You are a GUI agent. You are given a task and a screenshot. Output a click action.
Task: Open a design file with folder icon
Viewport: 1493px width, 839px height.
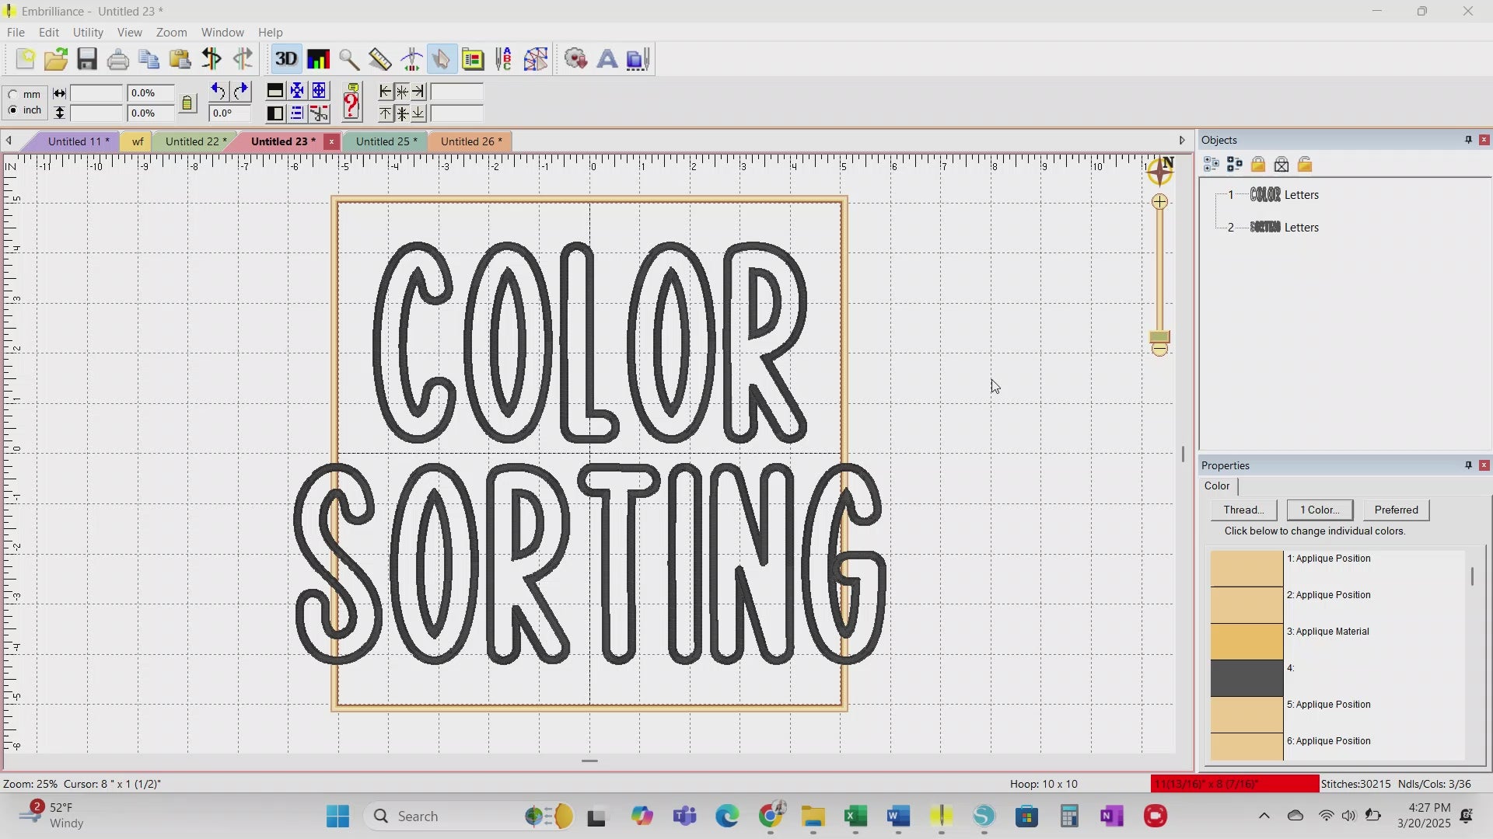56,59
